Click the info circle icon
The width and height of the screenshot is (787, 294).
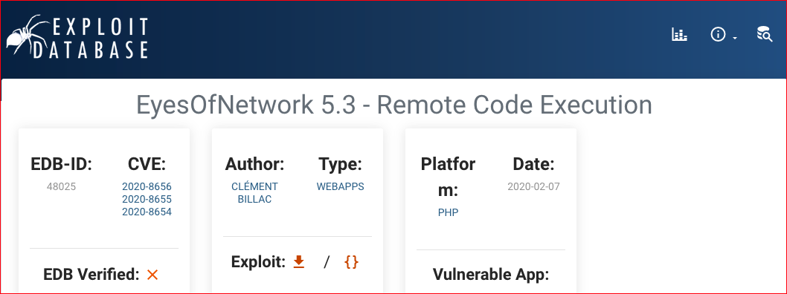pyautogui.click(x=719, y=35)
